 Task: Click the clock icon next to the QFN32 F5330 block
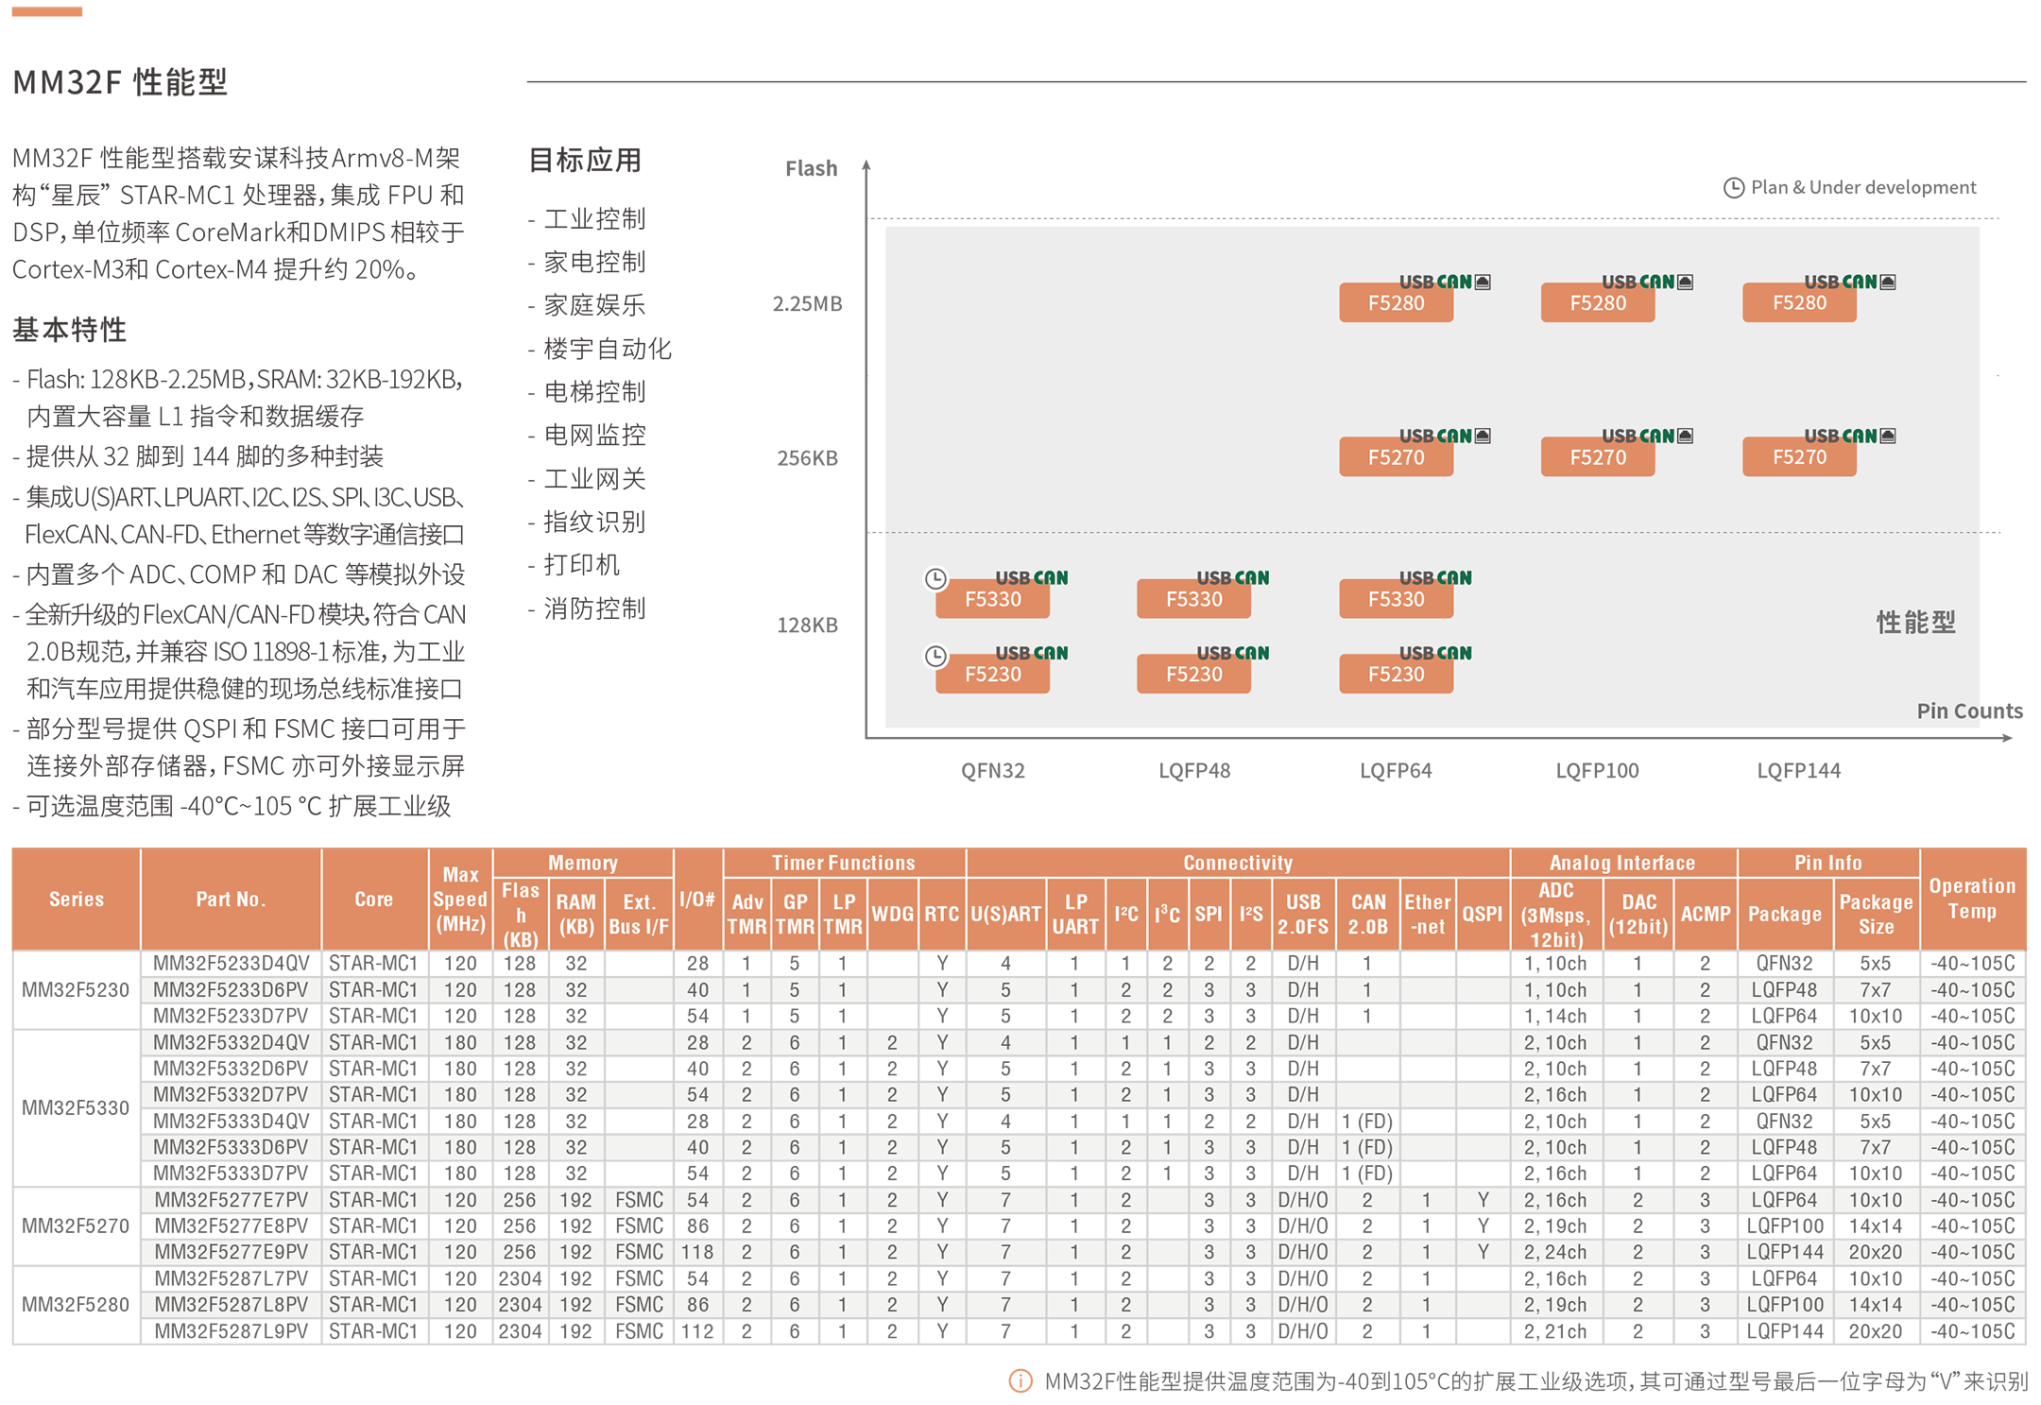point(935,578)
